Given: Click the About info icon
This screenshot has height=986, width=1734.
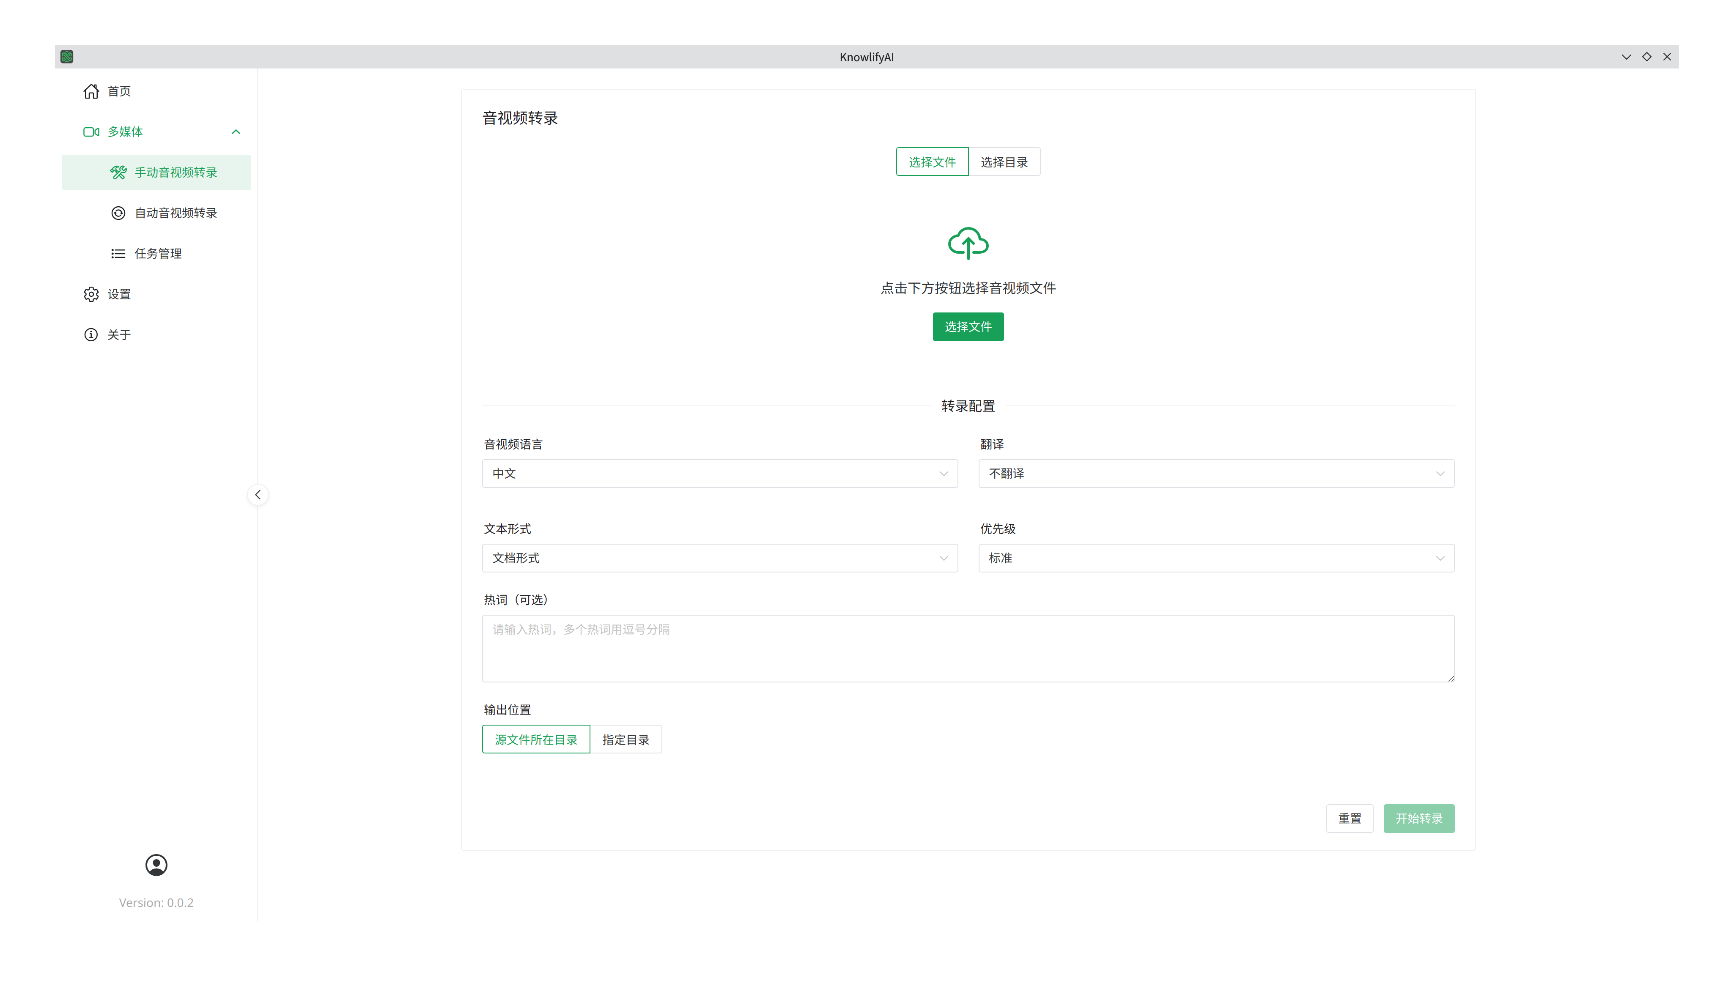Looking at the screenshot, I should click(x=91, y=335).
